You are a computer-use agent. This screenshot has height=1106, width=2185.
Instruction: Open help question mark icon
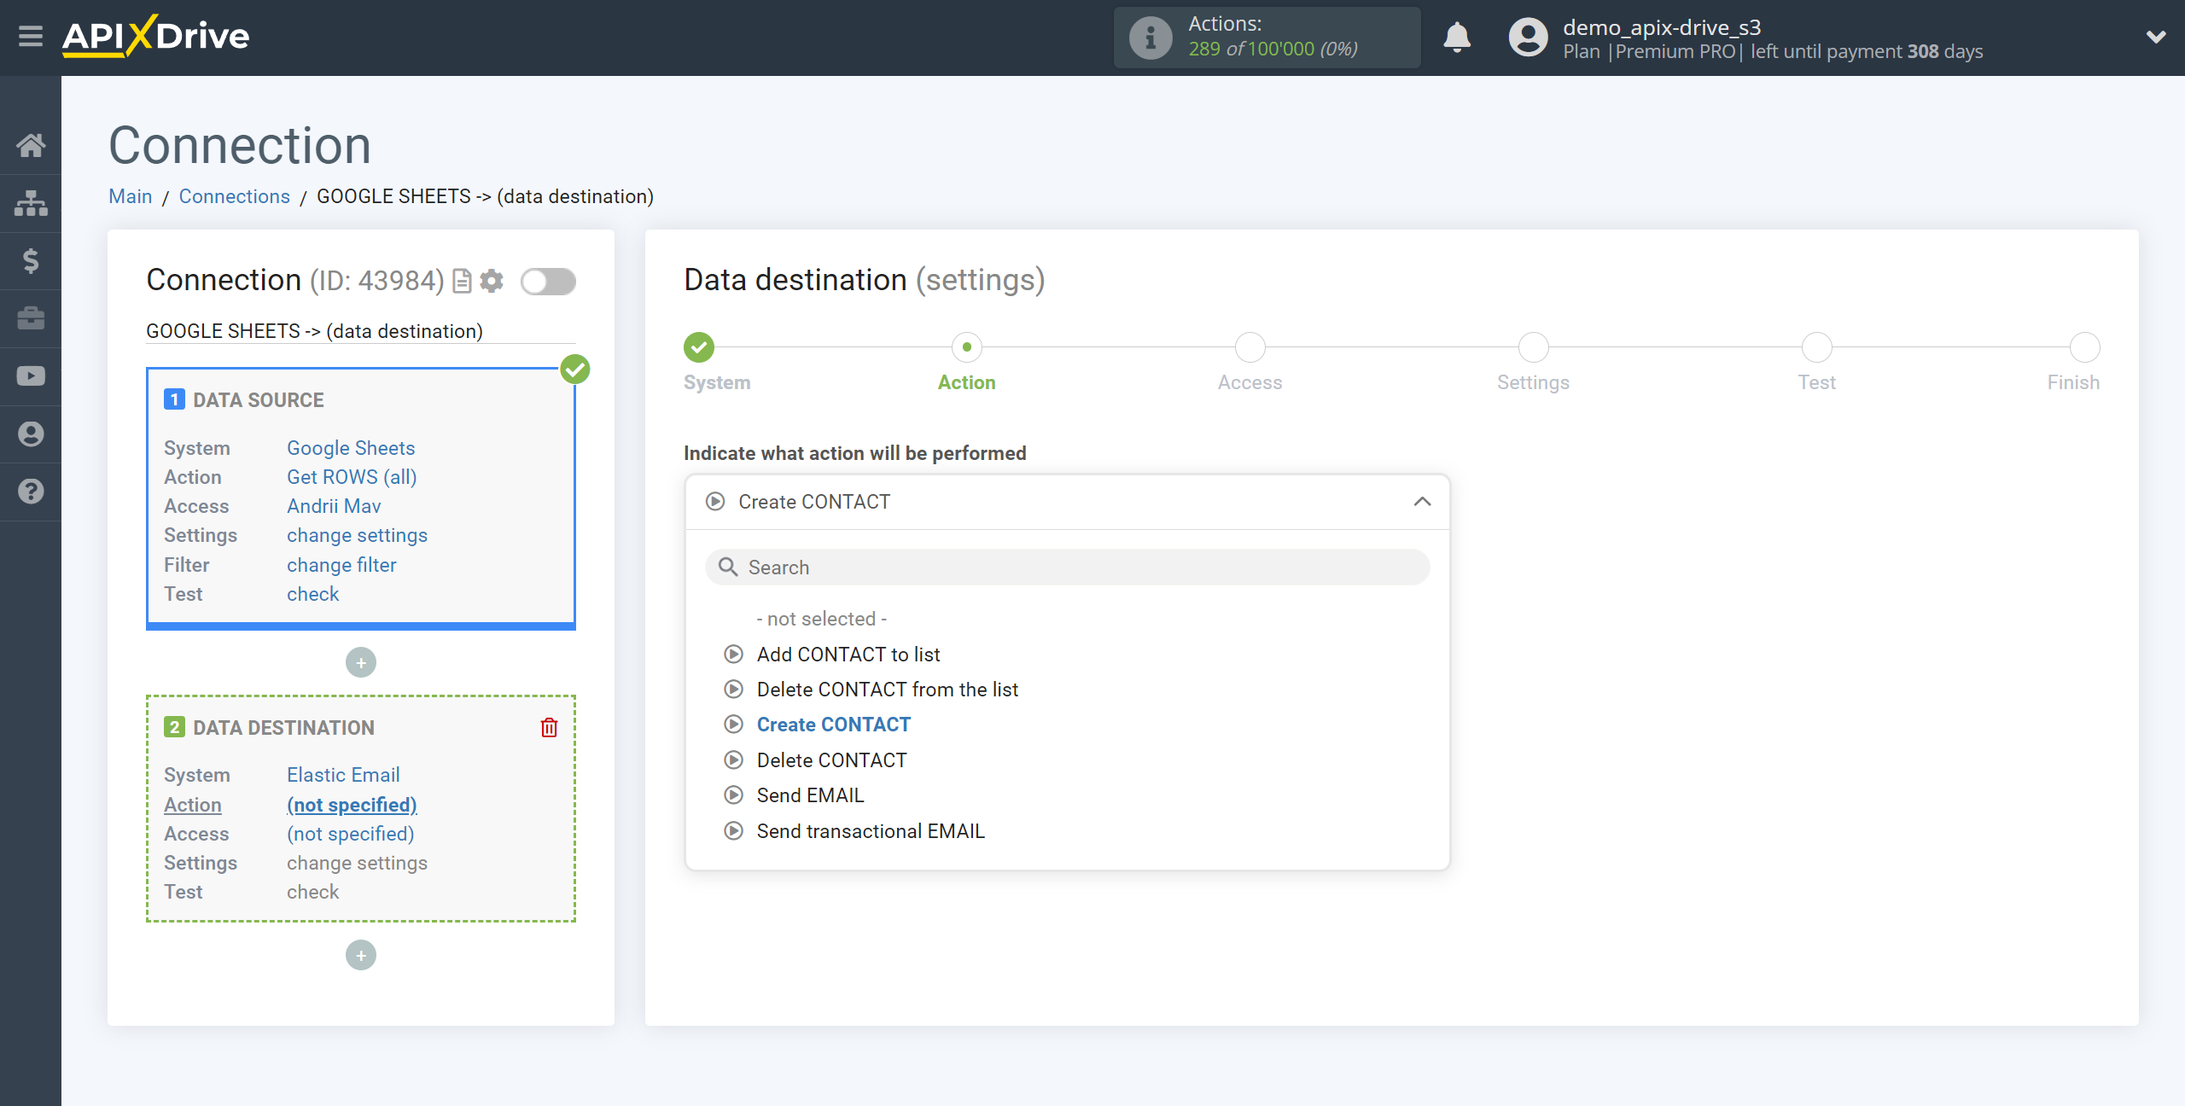tap(31, 492)
